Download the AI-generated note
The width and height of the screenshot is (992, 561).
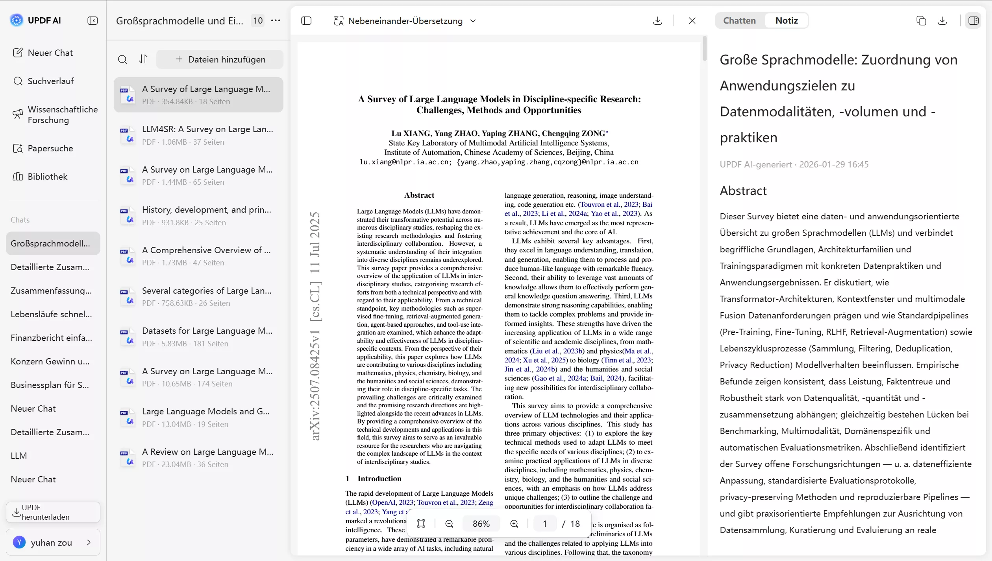[942, 20]
